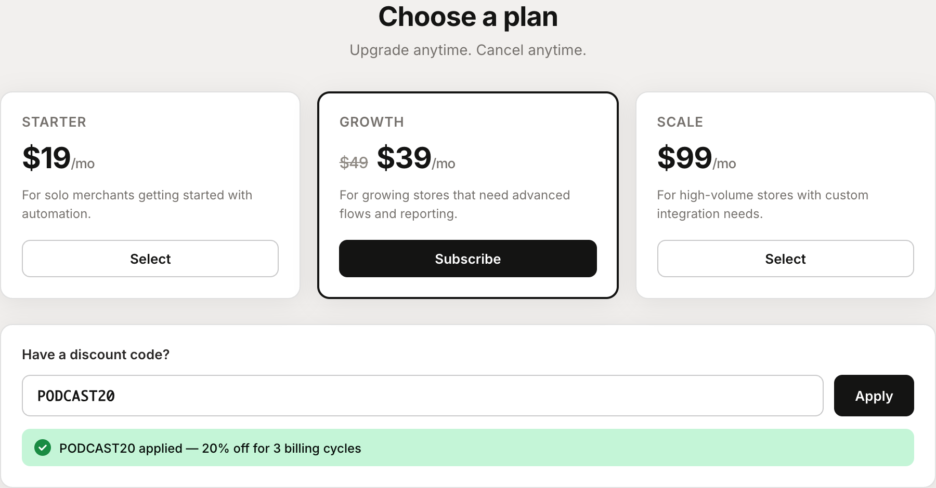Click the crossed-out $49 price
The height and width of the screenshot is (488, 936).
tap(353, 162)
